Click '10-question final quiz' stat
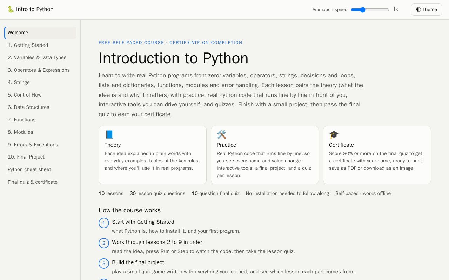This screenshot has height=280, width=449. point(216,194)
